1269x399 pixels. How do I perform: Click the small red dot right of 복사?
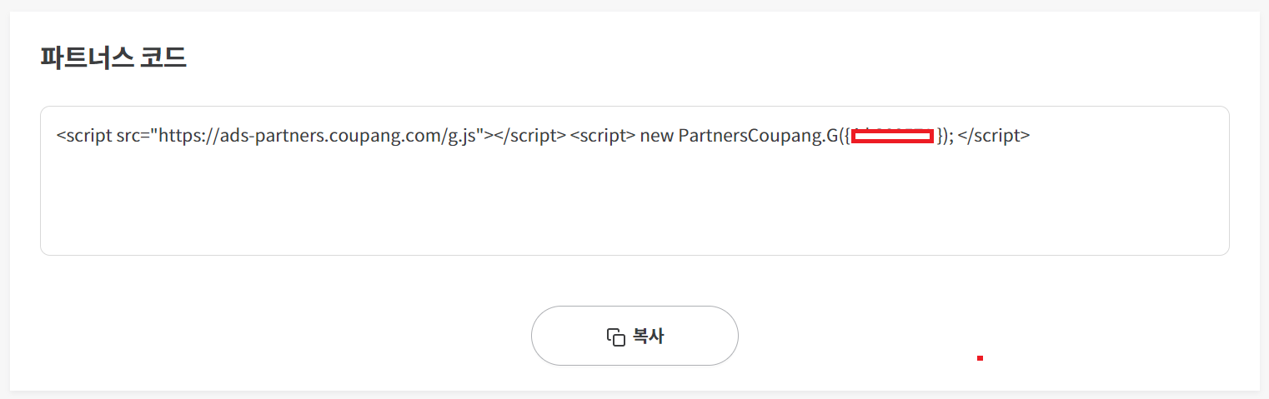pyautogui.click(x=981, y=358)
